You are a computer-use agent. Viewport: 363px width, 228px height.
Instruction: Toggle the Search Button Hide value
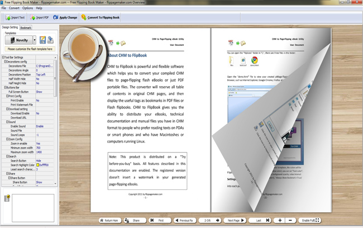pyautogui.click(x=45, y=160)
